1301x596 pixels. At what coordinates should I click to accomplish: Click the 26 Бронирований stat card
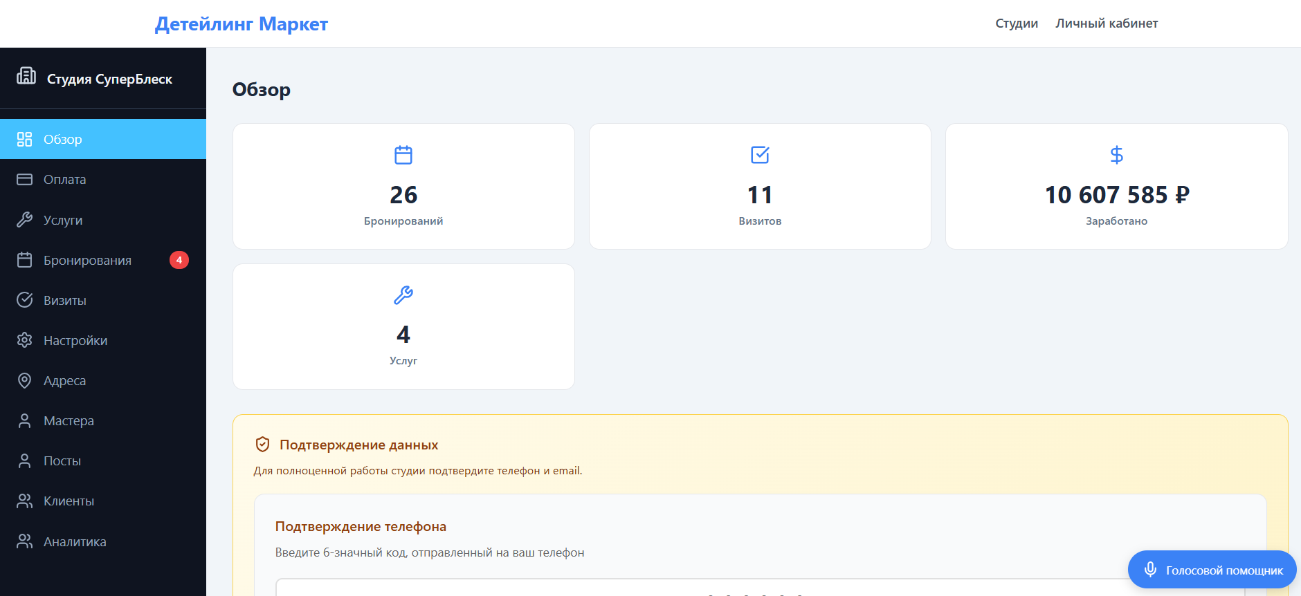403,186
